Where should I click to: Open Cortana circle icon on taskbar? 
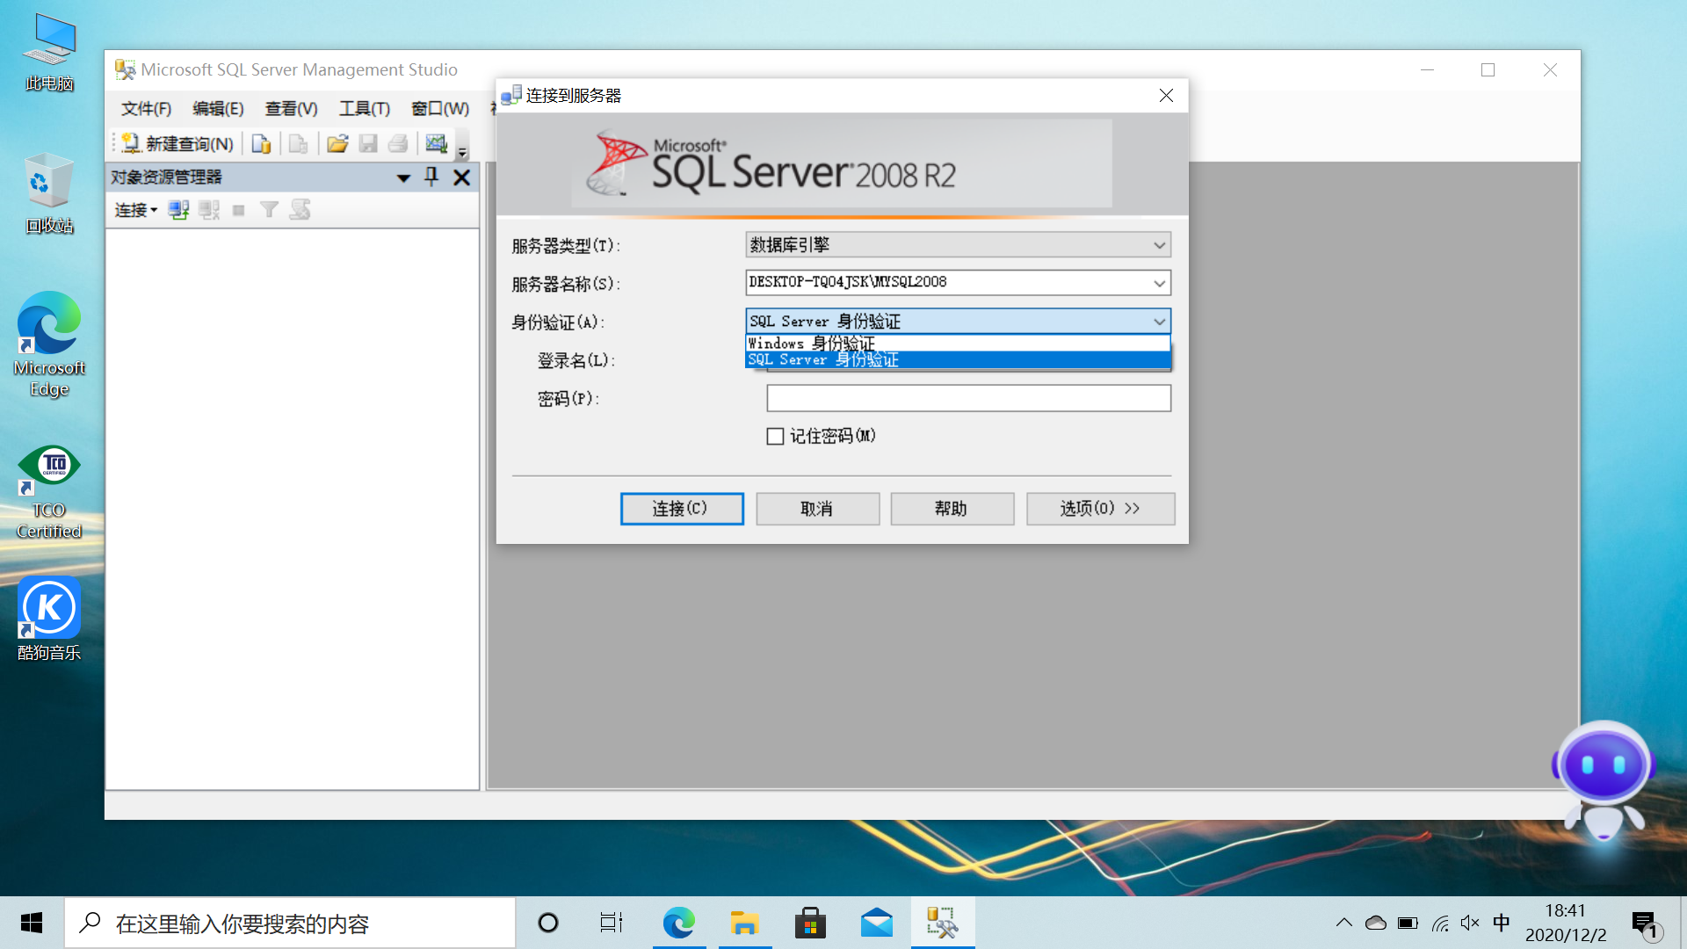coord(548,923)
